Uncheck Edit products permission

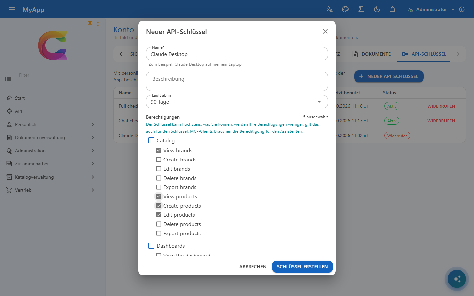[159, 215]
